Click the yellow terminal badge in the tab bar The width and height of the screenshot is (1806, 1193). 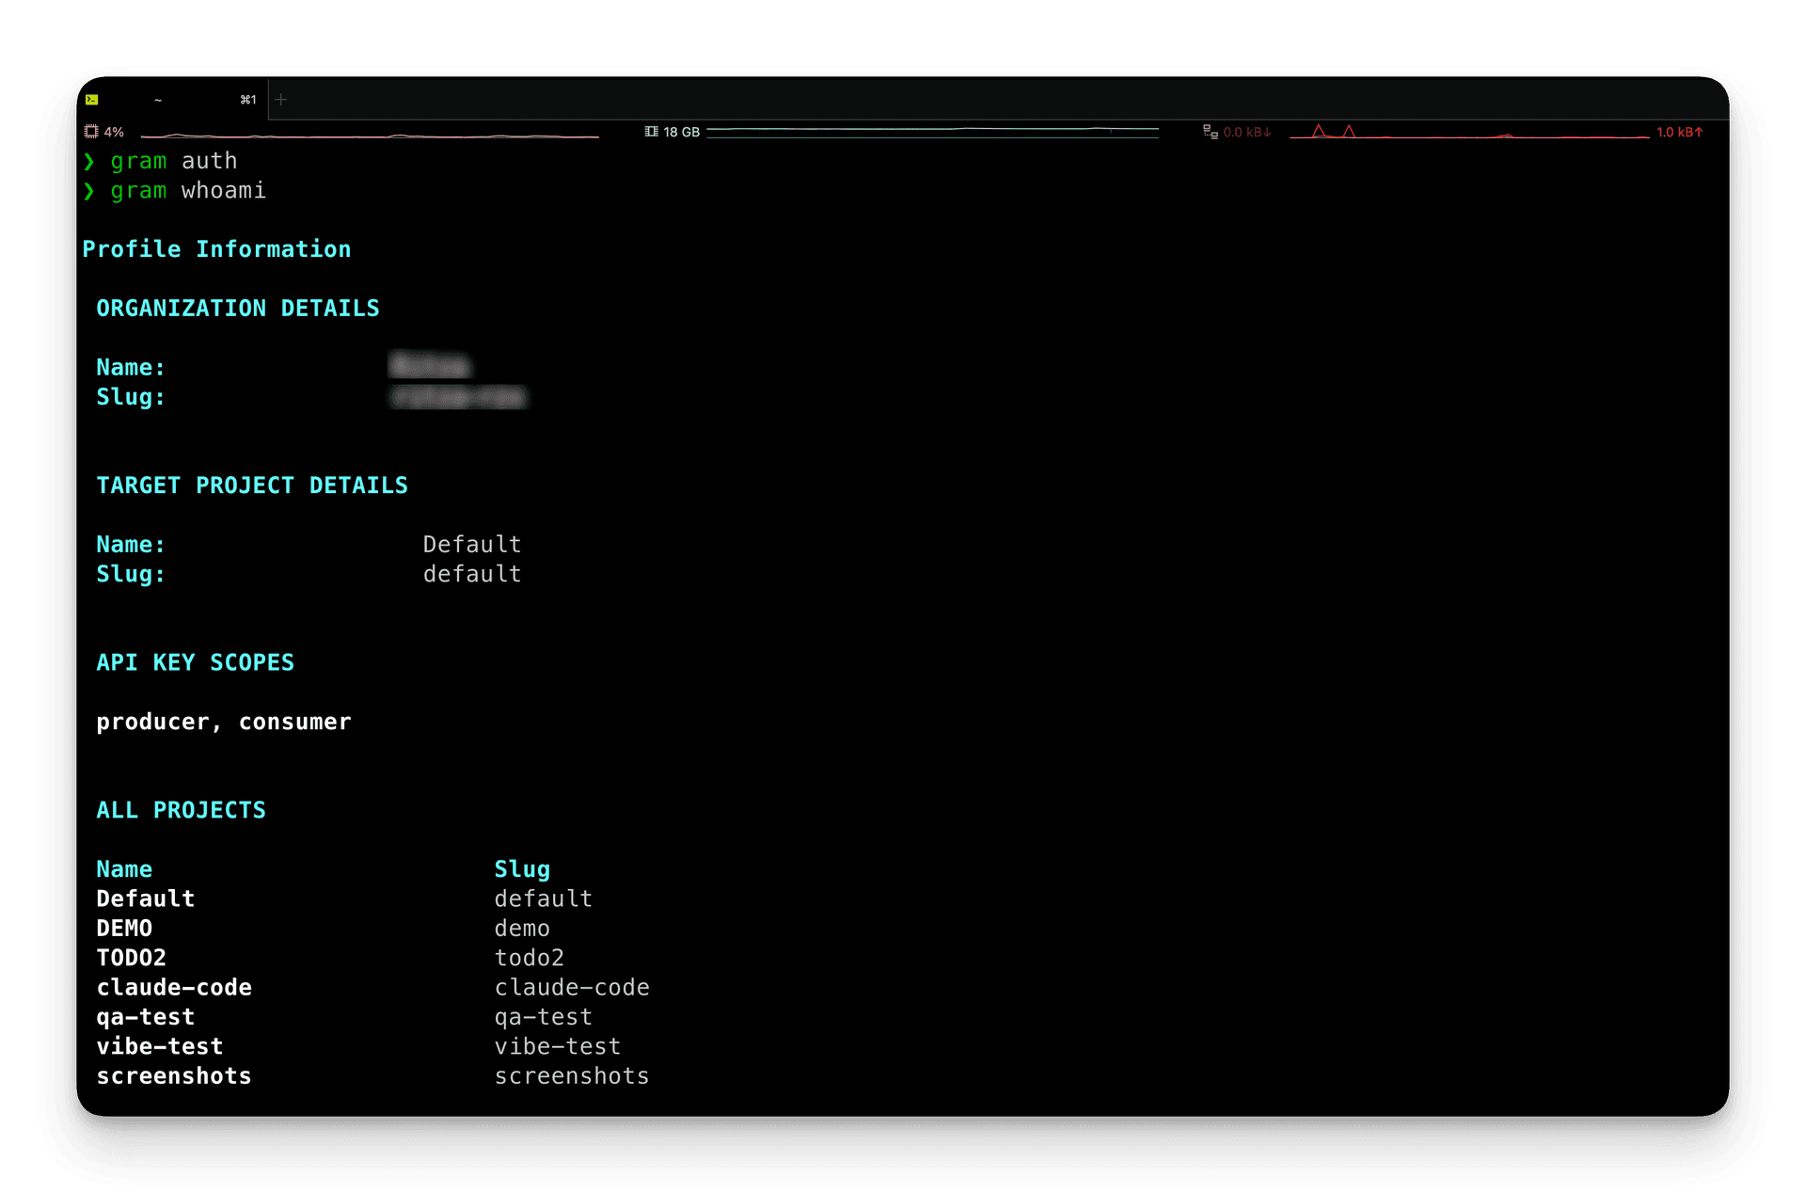point(93,99)
